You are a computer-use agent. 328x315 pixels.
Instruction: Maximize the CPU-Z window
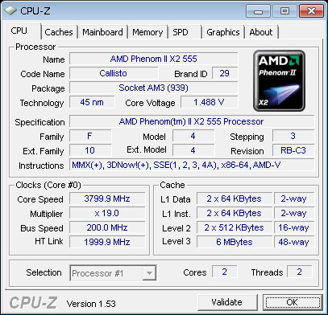[x=284, y=11]
